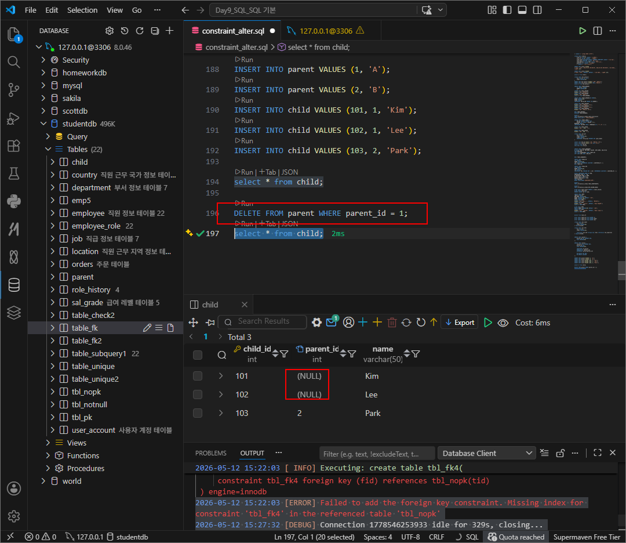Switch to the 127.0.0.1@3306 editor tab
Viewport: 626px width, 543px height.
pos(326,31)
